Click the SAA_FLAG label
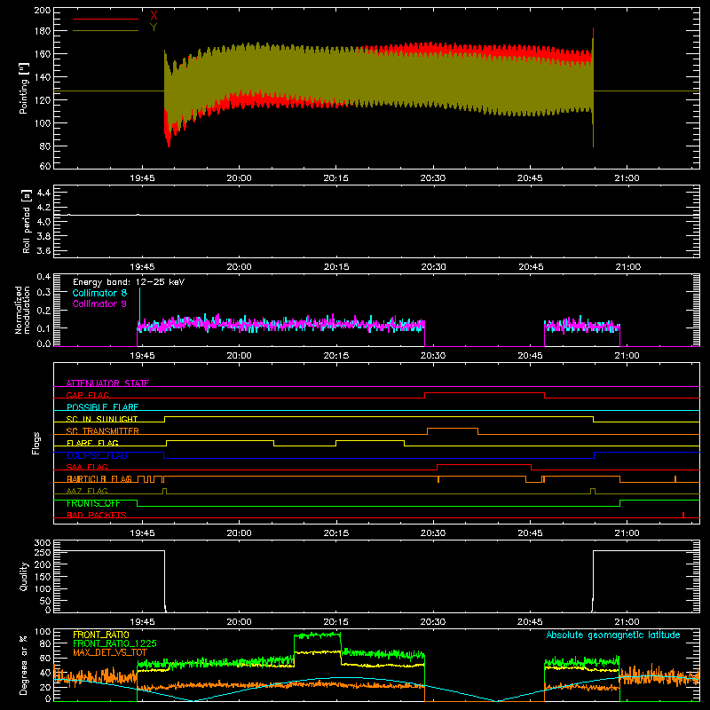The width and height of the screenshot is (710, 710). tap(87, 467)
